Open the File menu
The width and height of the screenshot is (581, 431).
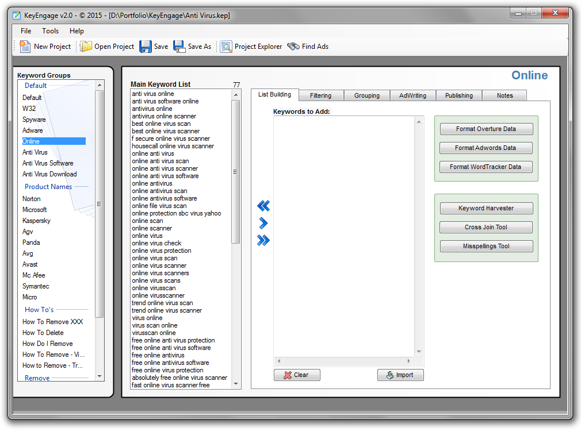click(x=26, y=31)
